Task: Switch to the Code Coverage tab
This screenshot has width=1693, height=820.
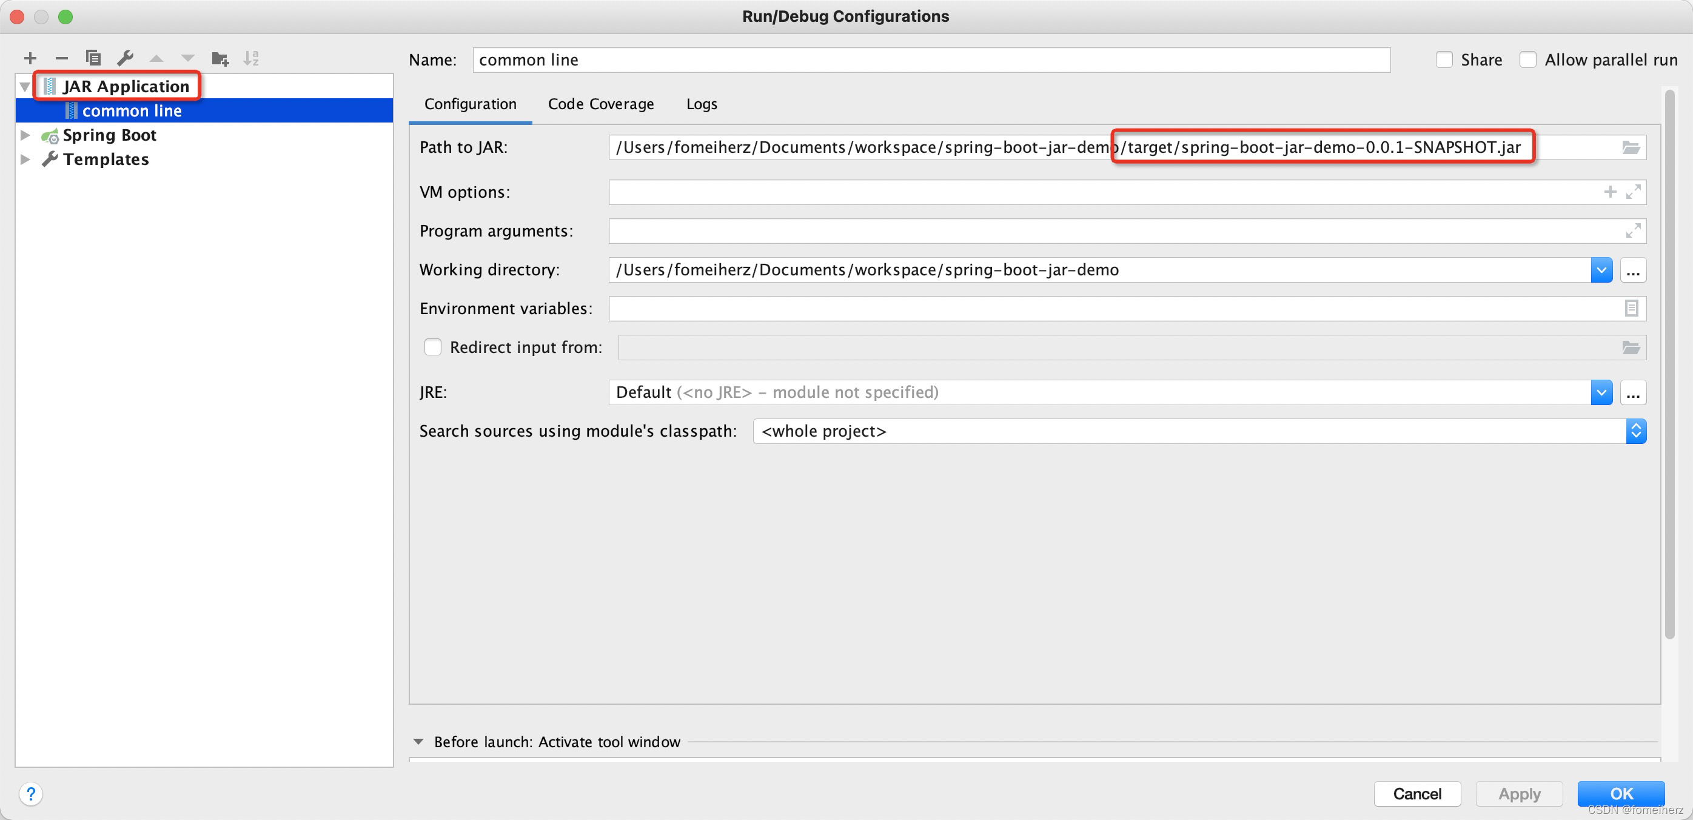Action: (x=601, y=104)
